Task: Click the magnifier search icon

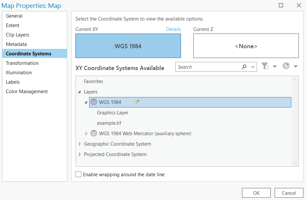Action: tap(244, 67)
